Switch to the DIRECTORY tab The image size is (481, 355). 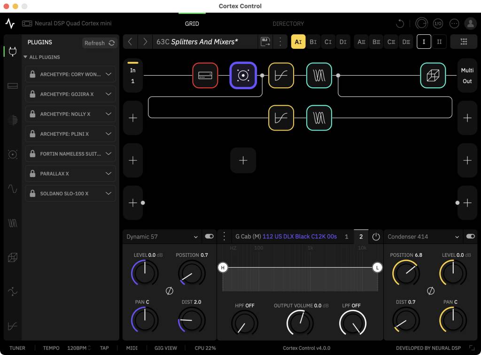tap(288, 23)
